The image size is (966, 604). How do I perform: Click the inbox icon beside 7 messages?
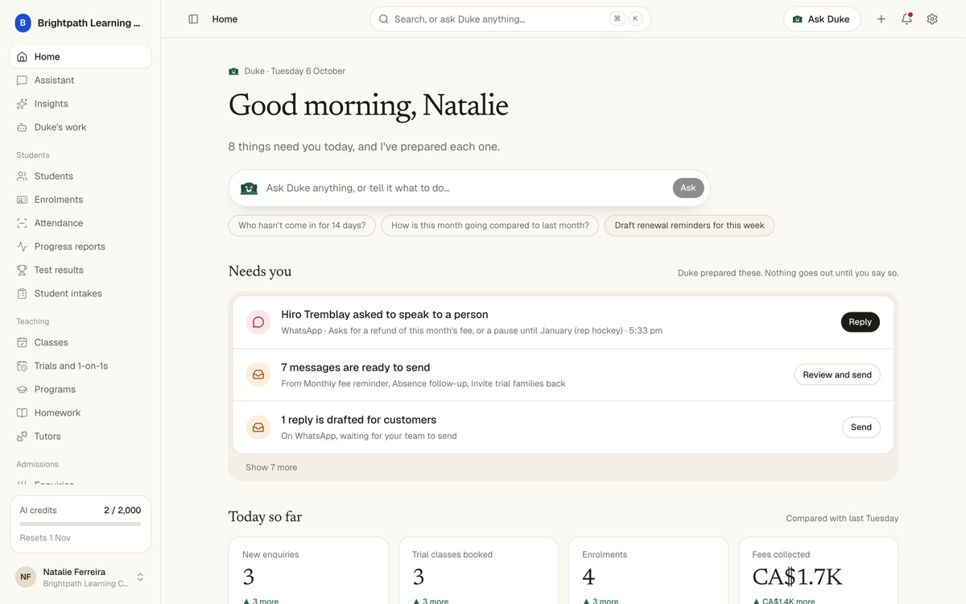pyautogui.click(x=258, y=374)
